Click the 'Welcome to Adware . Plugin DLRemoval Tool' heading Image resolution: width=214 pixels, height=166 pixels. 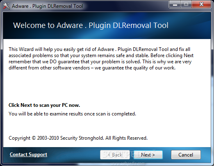[x=91, y=25]
